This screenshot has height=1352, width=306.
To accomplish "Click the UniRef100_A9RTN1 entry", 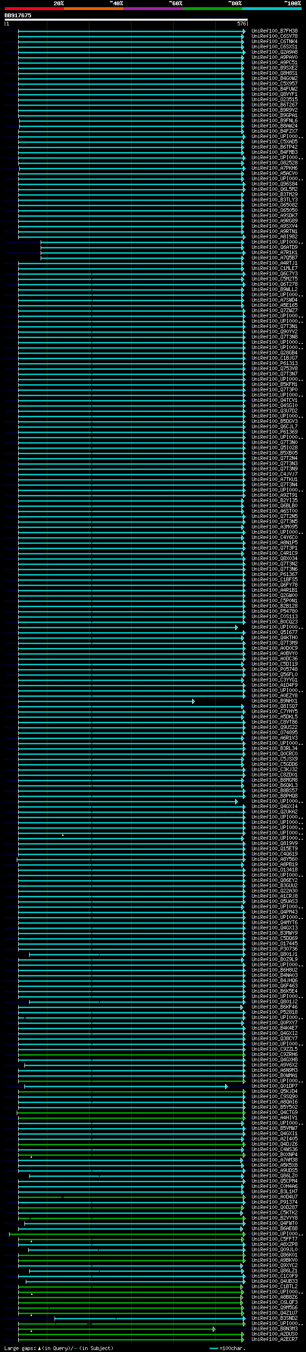I will point(274,232).
